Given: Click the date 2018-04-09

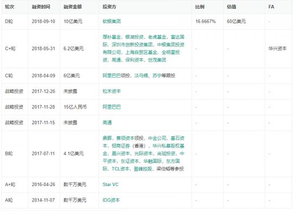Looking at the screenshot, I should tap(43, 76).
